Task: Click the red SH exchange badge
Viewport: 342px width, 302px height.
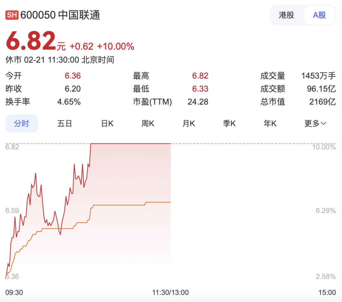Action: tap(12, 15)
